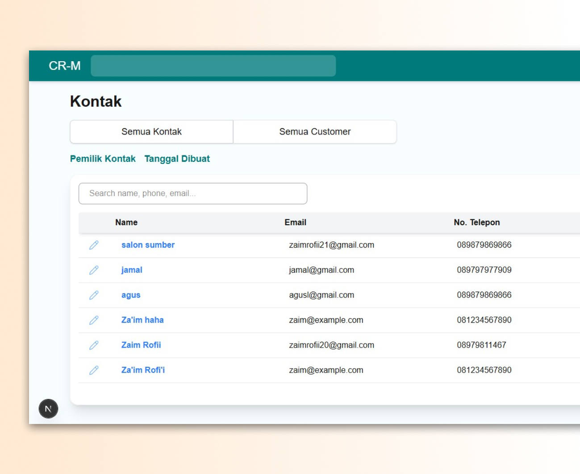Click edit pencil icon next to Zaim Rofii
Viewport: 580px width, 474px height.
click(94, 345)
